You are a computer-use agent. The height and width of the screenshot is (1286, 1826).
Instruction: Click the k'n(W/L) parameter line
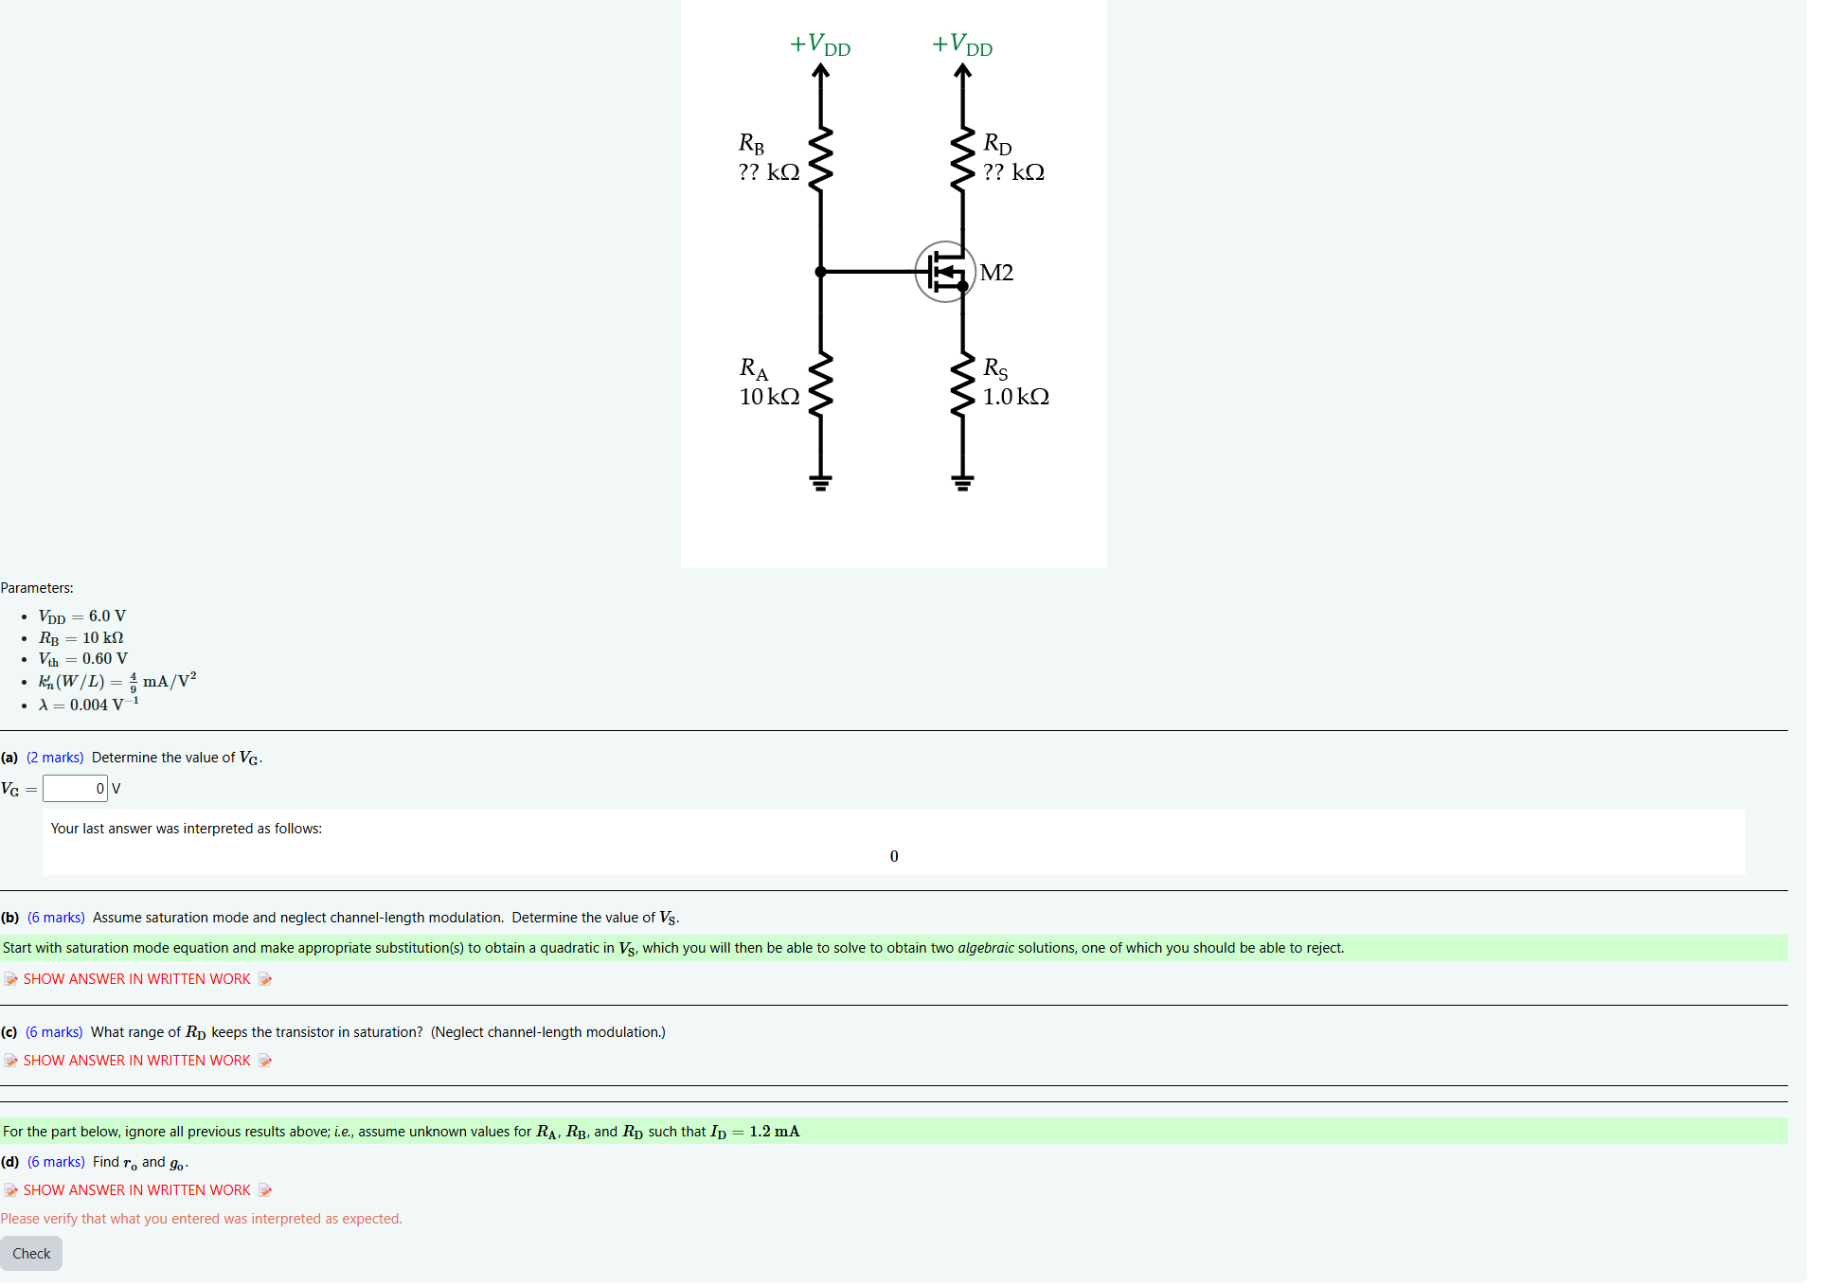click(117, 682)
